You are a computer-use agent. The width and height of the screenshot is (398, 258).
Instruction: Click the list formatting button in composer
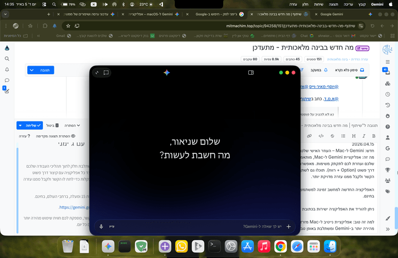tap(343, 136)
